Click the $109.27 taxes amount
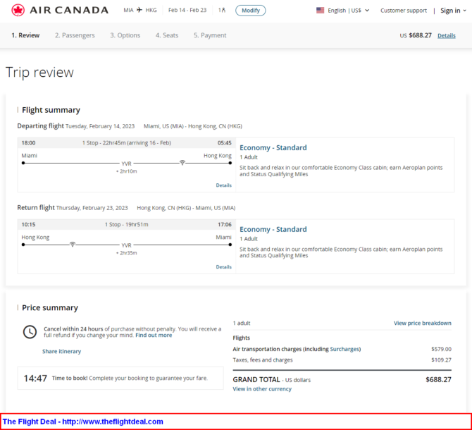This screenshot has width=472, height=430. [441, 360]
